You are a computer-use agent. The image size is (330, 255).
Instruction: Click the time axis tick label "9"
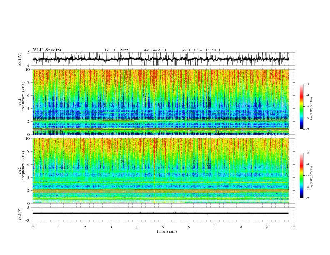(267, 227)
